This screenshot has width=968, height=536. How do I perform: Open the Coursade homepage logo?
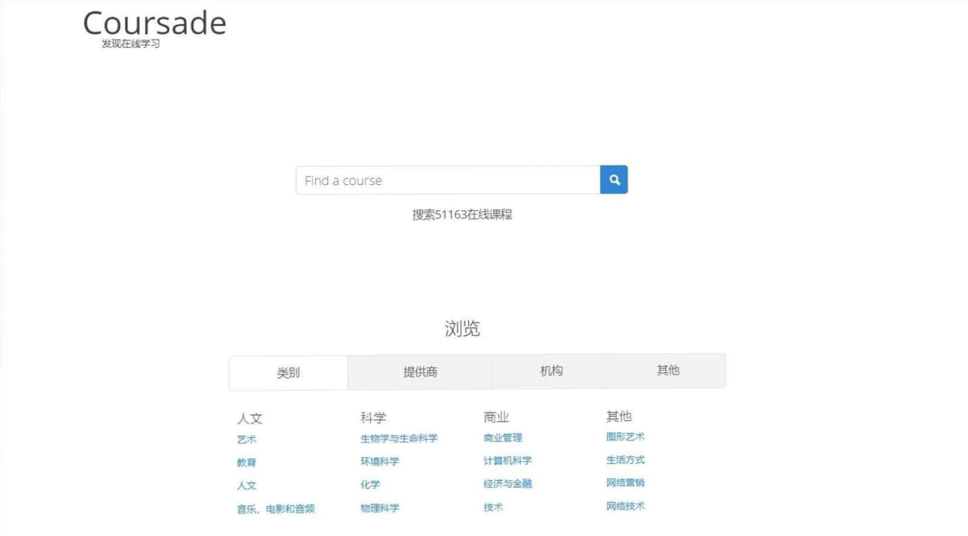(x=155, y=23)
